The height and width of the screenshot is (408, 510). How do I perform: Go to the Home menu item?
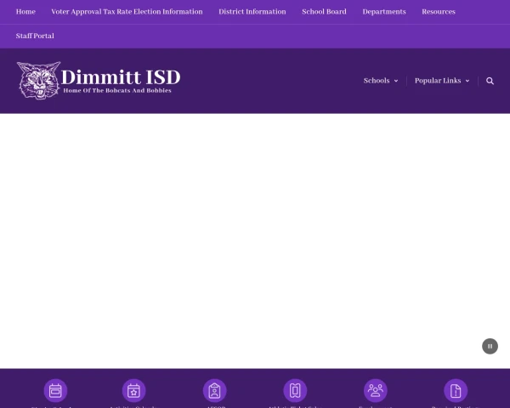pyautogui.click(x=25, y=12)
